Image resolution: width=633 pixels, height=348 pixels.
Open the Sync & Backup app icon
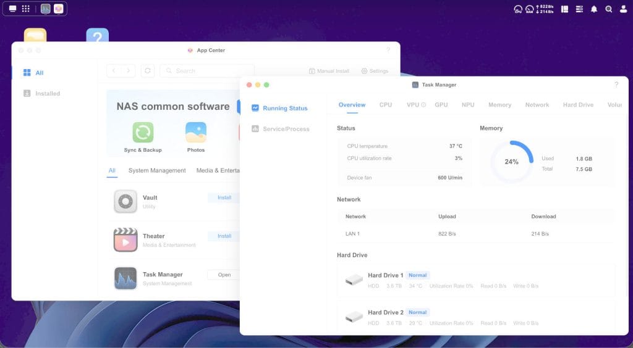[143, 132]
